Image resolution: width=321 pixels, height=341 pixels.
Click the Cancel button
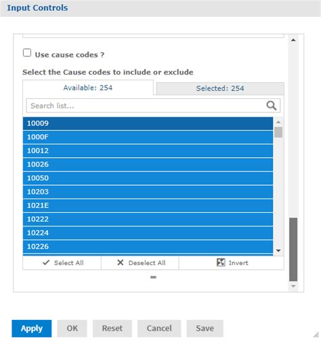pyautogui.click(x=159, y=328)
